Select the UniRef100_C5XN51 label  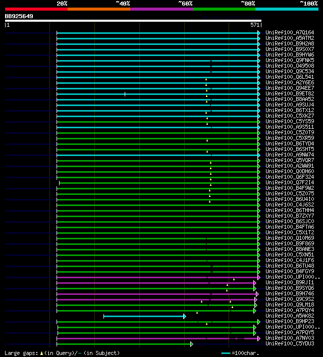click(290, 255)
